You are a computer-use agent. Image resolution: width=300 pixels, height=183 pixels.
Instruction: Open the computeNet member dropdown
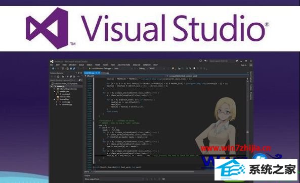207,76
